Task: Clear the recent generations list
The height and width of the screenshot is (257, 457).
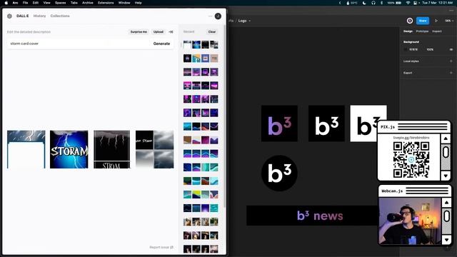Action: coord(212,31)
